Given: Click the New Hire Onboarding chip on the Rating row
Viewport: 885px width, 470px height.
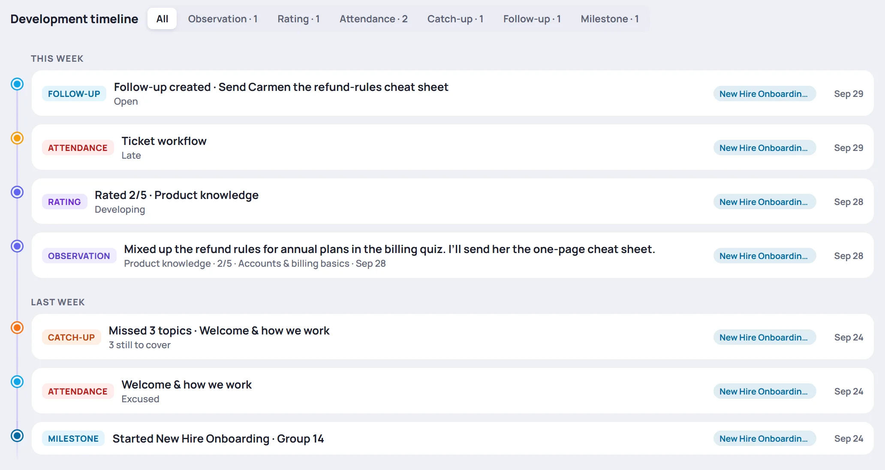Looking at the screenshot, I should pos(765,202).
